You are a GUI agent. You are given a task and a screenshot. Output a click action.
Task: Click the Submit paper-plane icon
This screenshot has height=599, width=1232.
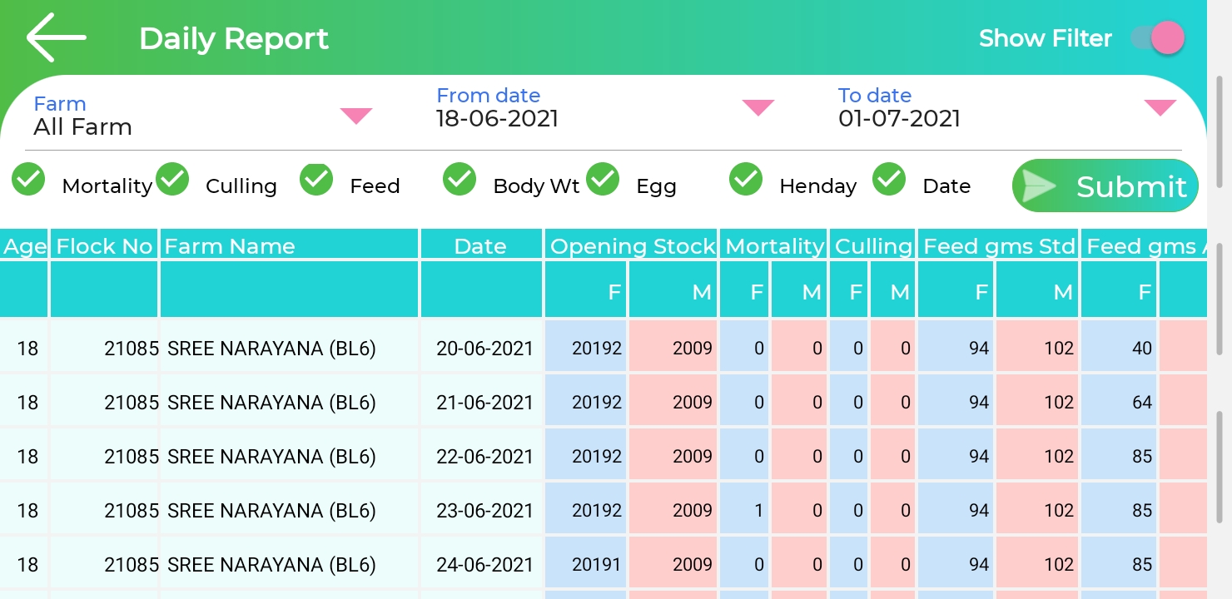coord(1040,186)
